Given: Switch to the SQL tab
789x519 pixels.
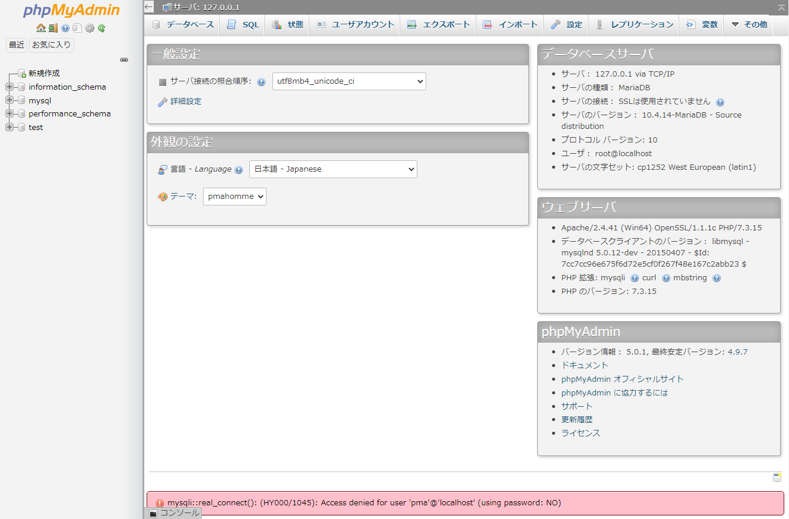Looking at the screenshot, I should tap(243, 25).
